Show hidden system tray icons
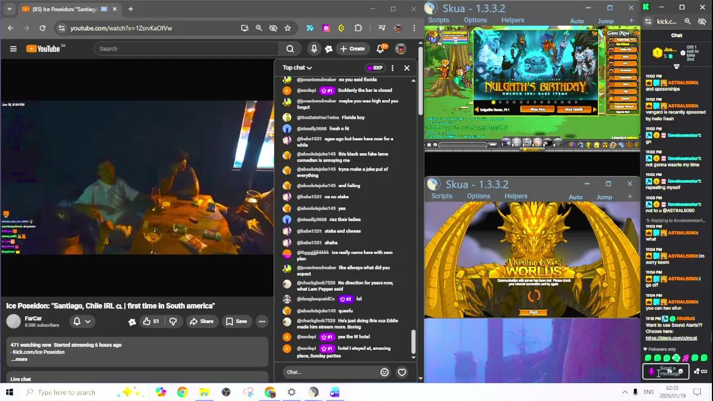Viewport: 713px width, 401px height. 624,392
